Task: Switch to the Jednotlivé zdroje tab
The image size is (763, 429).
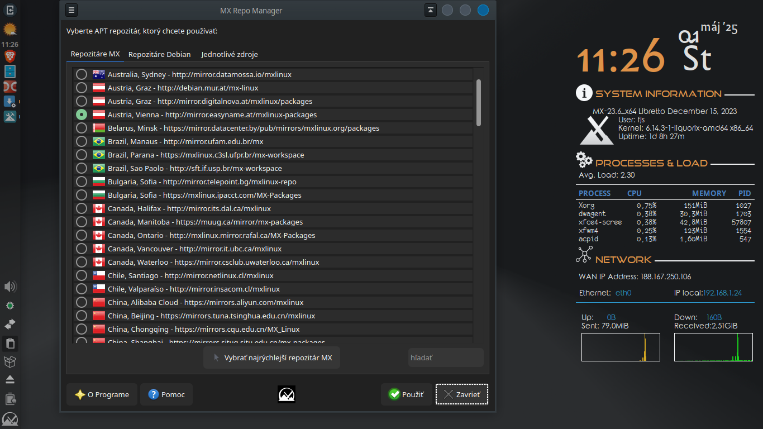Action: (x=230, y=54)
